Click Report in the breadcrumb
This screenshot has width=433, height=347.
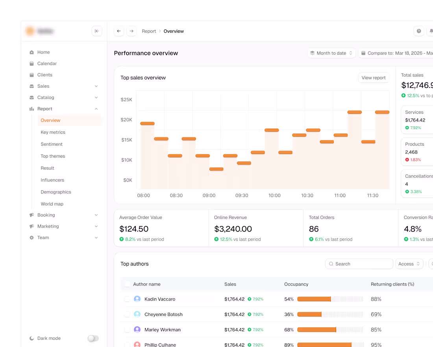point(149,31)
